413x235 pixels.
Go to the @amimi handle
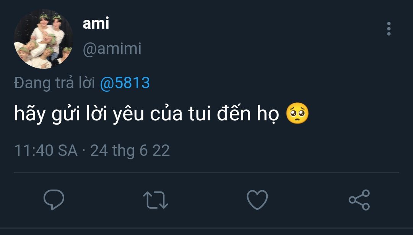point(112,49)
